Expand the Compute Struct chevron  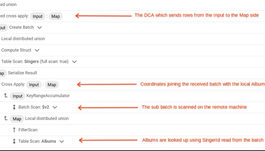(x=37, y=50)
